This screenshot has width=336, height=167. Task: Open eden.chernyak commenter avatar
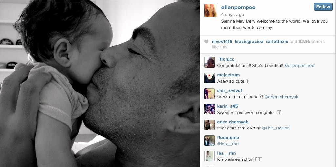tap(209, 125)
